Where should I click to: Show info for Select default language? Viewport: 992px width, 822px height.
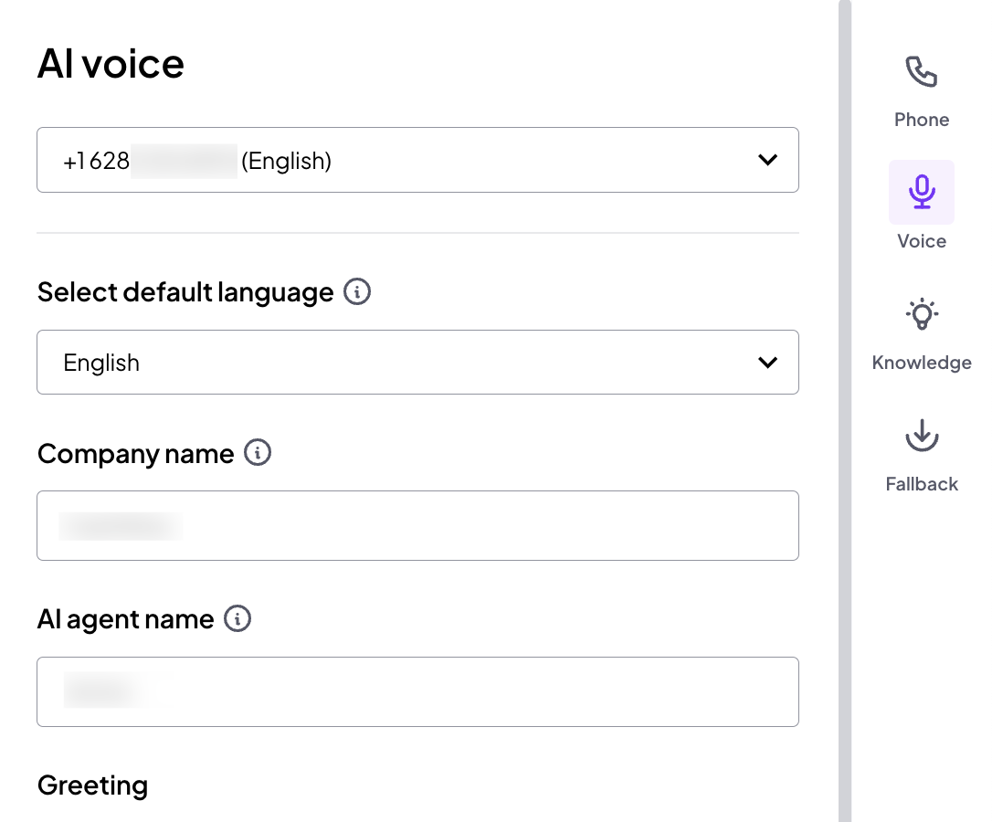pyautogui.click(x=357, y=291)
